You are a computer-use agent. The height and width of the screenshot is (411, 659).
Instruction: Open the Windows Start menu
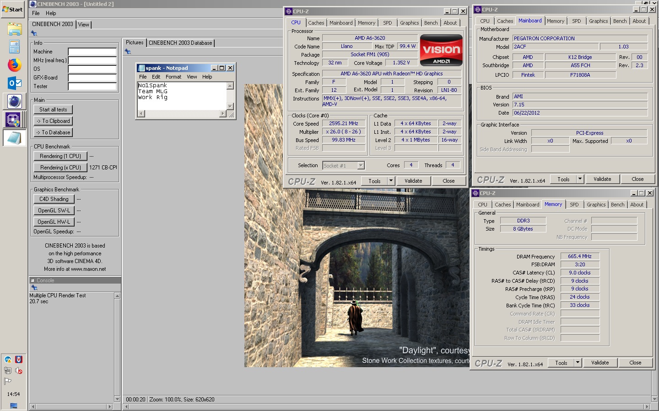pyautogui.click(x=13, y=9)
